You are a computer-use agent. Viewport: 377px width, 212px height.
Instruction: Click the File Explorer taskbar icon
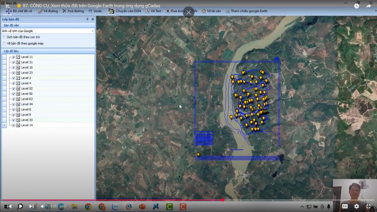(x=74, y=206)
